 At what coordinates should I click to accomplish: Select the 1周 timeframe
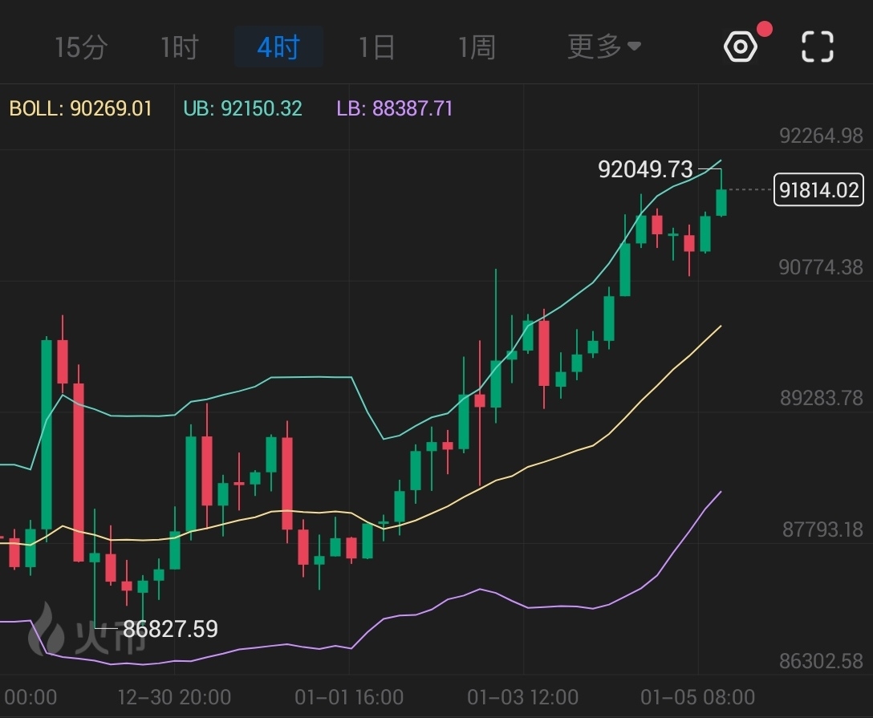477,47
